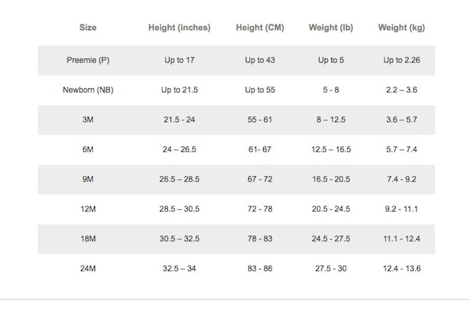
Task: Select the '21.5 - 24' height cell
Action: click(x=180, y=120)
